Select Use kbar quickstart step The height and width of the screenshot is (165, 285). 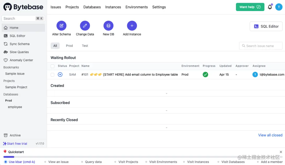click(x=20, y=162)
